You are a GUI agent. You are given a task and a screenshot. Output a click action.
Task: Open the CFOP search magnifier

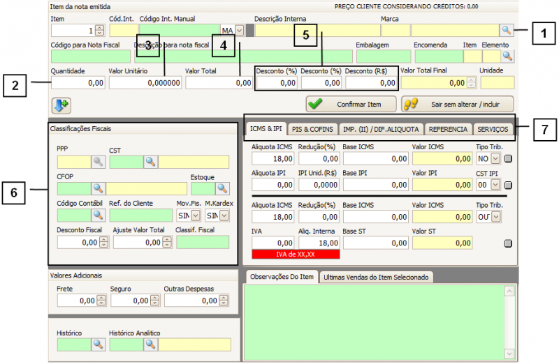[97, 188]
